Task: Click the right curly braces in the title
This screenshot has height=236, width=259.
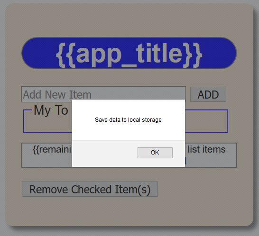Action: [193, 55]
